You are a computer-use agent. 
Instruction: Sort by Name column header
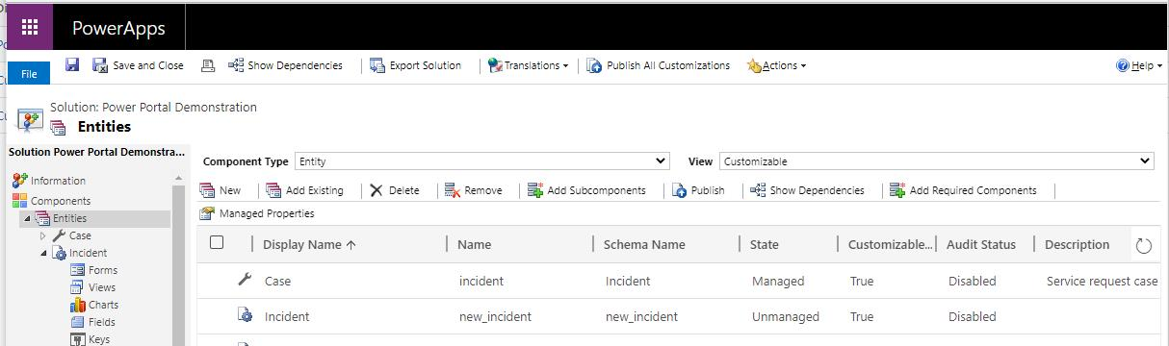[474, 245]
